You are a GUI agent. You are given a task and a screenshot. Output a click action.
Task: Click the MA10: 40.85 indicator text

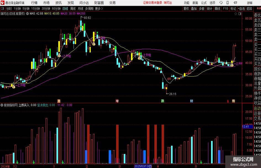tap(52, 14)
